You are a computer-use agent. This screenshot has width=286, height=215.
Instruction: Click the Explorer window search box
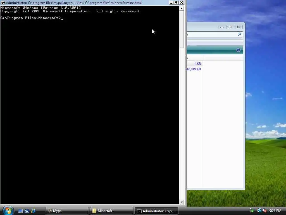pos(214,34)
